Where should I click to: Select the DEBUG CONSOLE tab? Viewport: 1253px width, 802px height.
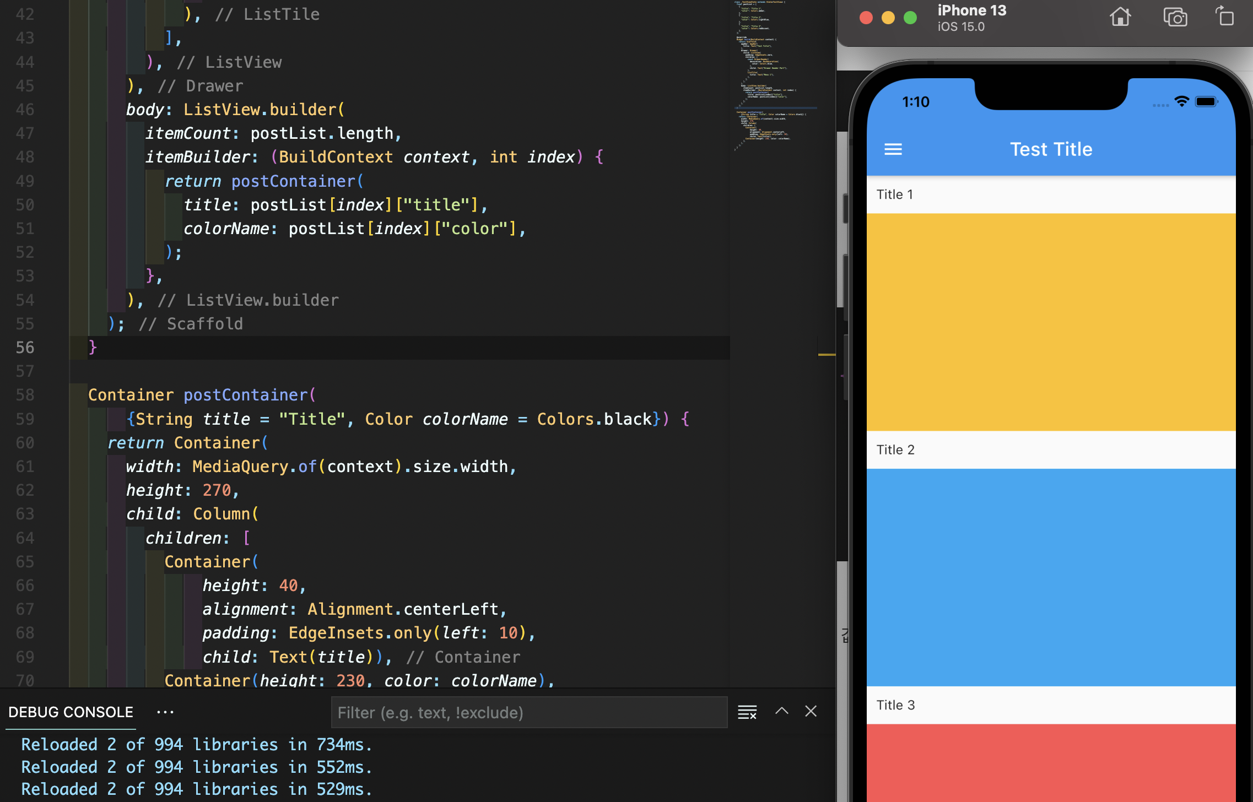[x=71, y=712]
